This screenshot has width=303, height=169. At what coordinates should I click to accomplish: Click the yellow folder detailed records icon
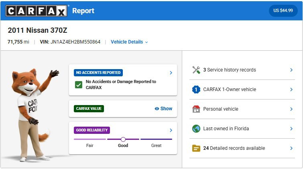pyautogui.click(x=196, y=148)
